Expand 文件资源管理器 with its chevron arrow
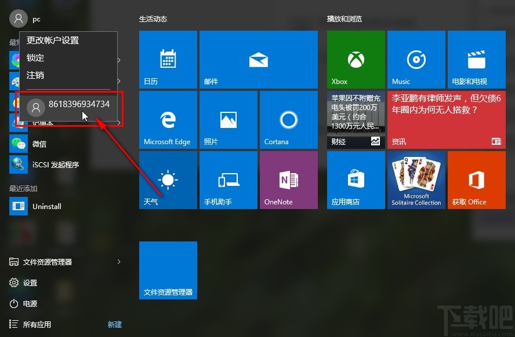 pos(119,262)
